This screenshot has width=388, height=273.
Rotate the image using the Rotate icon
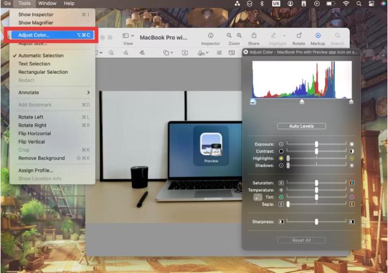point(299,36)
